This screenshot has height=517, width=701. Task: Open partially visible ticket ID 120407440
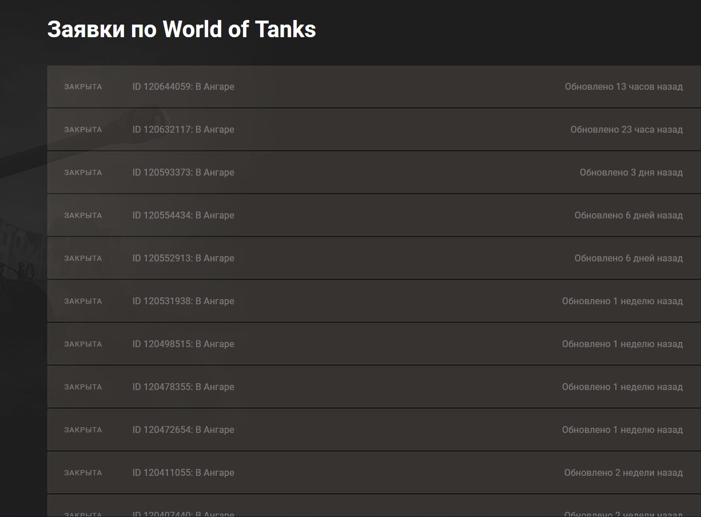click(183, 514)
